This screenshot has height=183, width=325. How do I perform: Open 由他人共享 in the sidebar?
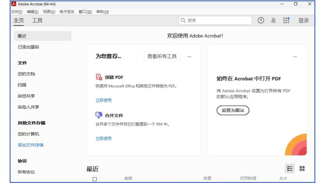pyautogui.click(x=28, y=107)
